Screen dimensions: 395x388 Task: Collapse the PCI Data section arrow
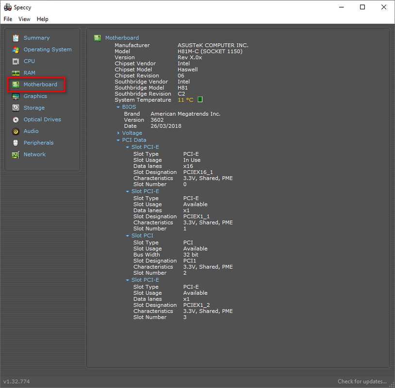click(118, 140)
